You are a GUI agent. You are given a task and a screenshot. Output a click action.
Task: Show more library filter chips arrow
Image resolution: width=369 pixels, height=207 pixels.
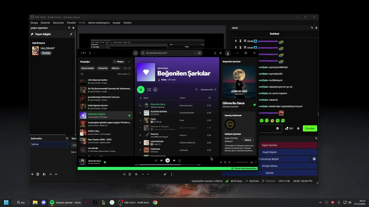pos(129,68)
